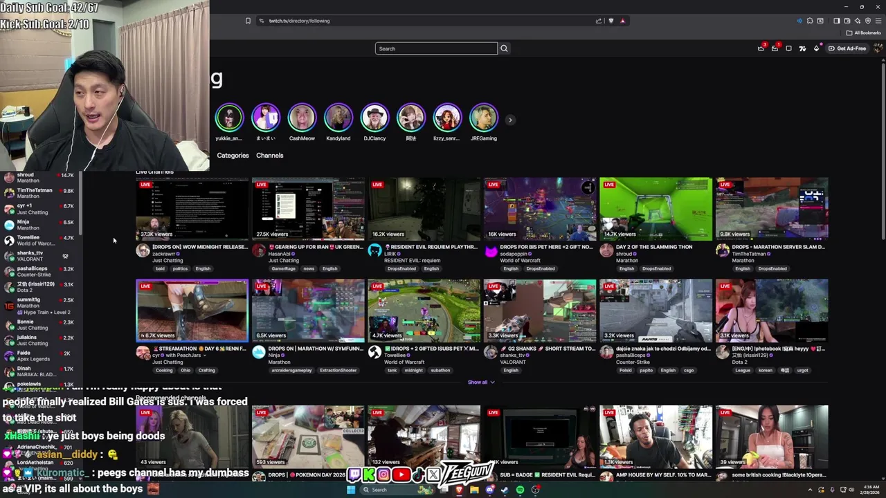886x498 pixels.
Task: Click 'RESIDENT EVIL: requiem' game link
Action: pos(412,261)
